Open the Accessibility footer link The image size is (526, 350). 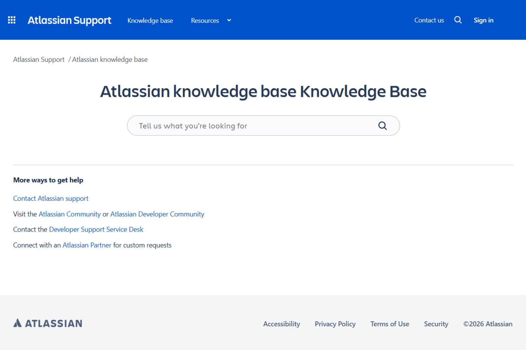tap(282, 324)
